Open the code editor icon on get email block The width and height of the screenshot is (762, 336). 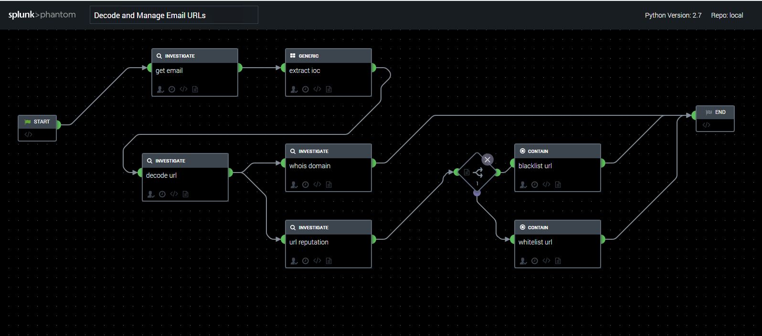[x=183, y=89]
